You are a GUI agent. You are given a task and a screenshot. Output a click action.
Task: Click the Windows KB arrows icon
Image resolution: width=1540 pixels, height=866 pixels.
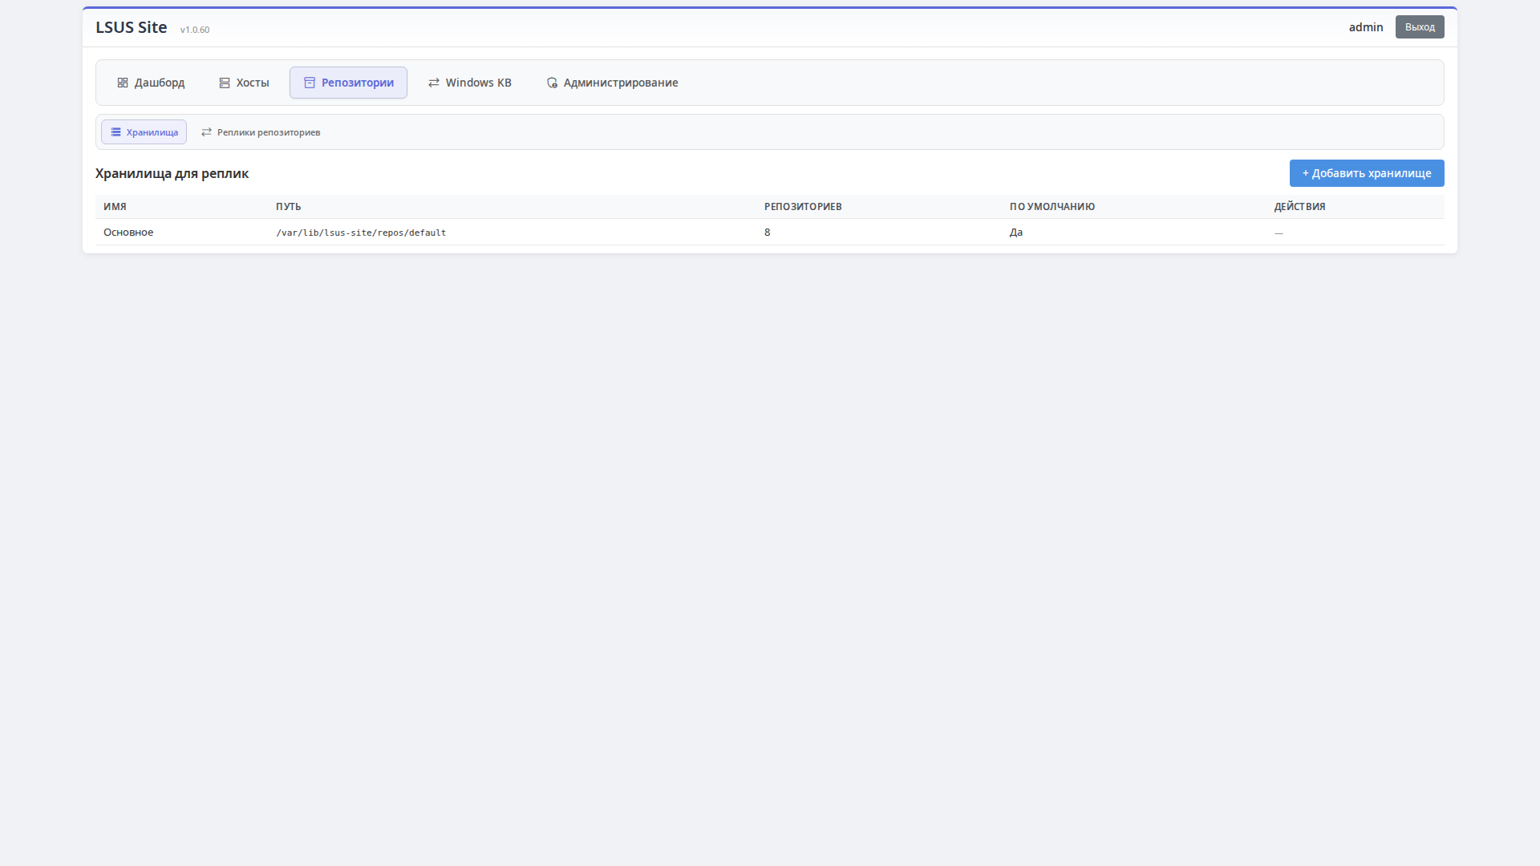click(x=434, y=83)
